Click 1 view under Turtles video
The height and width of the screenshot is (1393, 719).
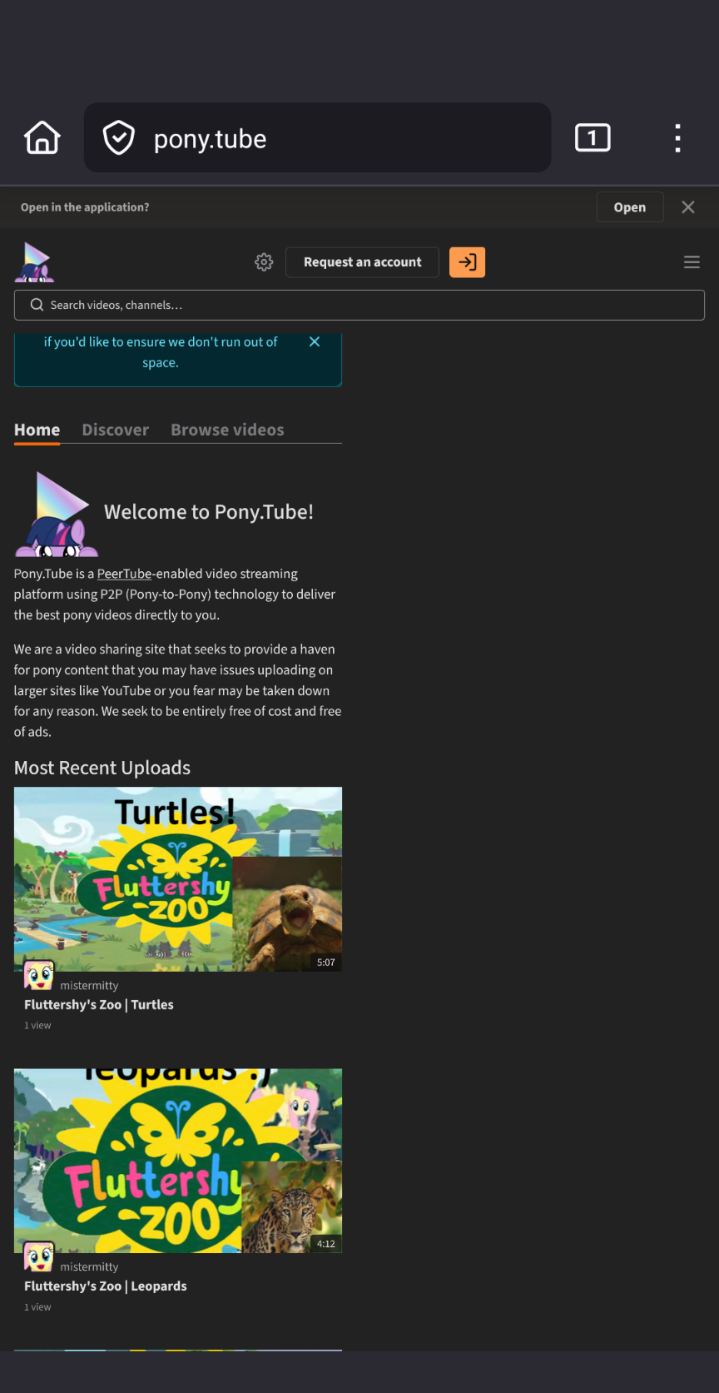[37, 1026]
